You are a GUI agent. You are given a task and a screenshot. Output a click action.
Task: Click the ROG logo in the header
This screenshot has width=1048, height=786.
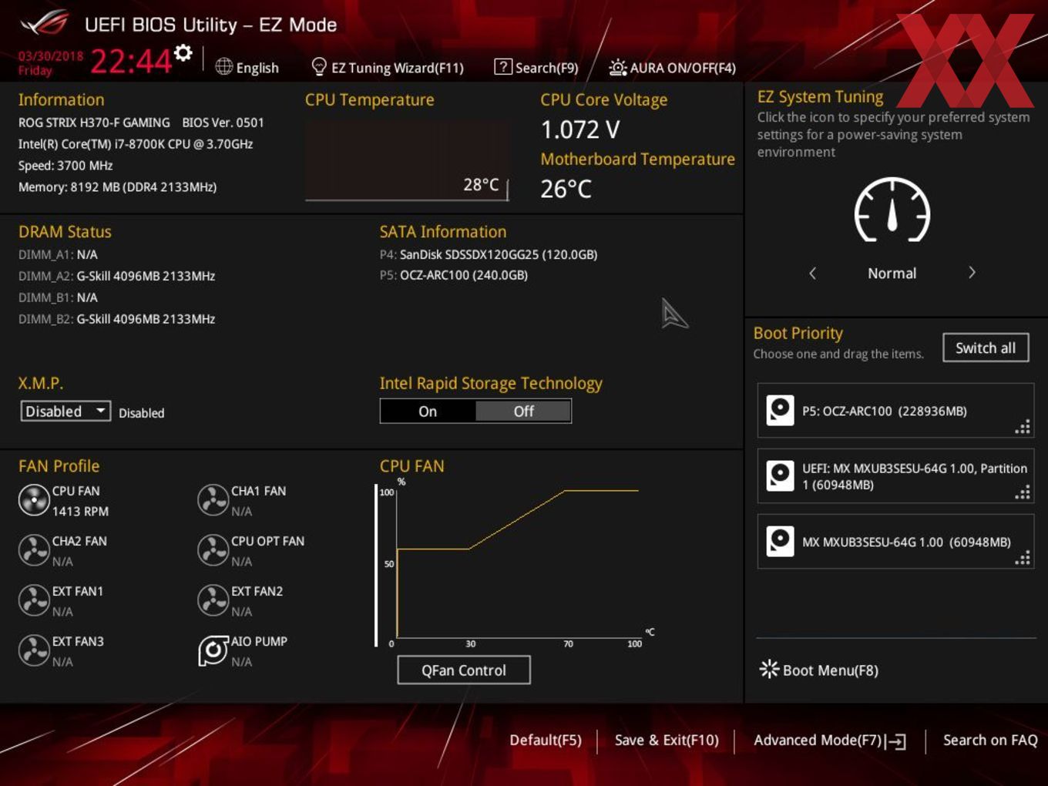click(45, 23)
